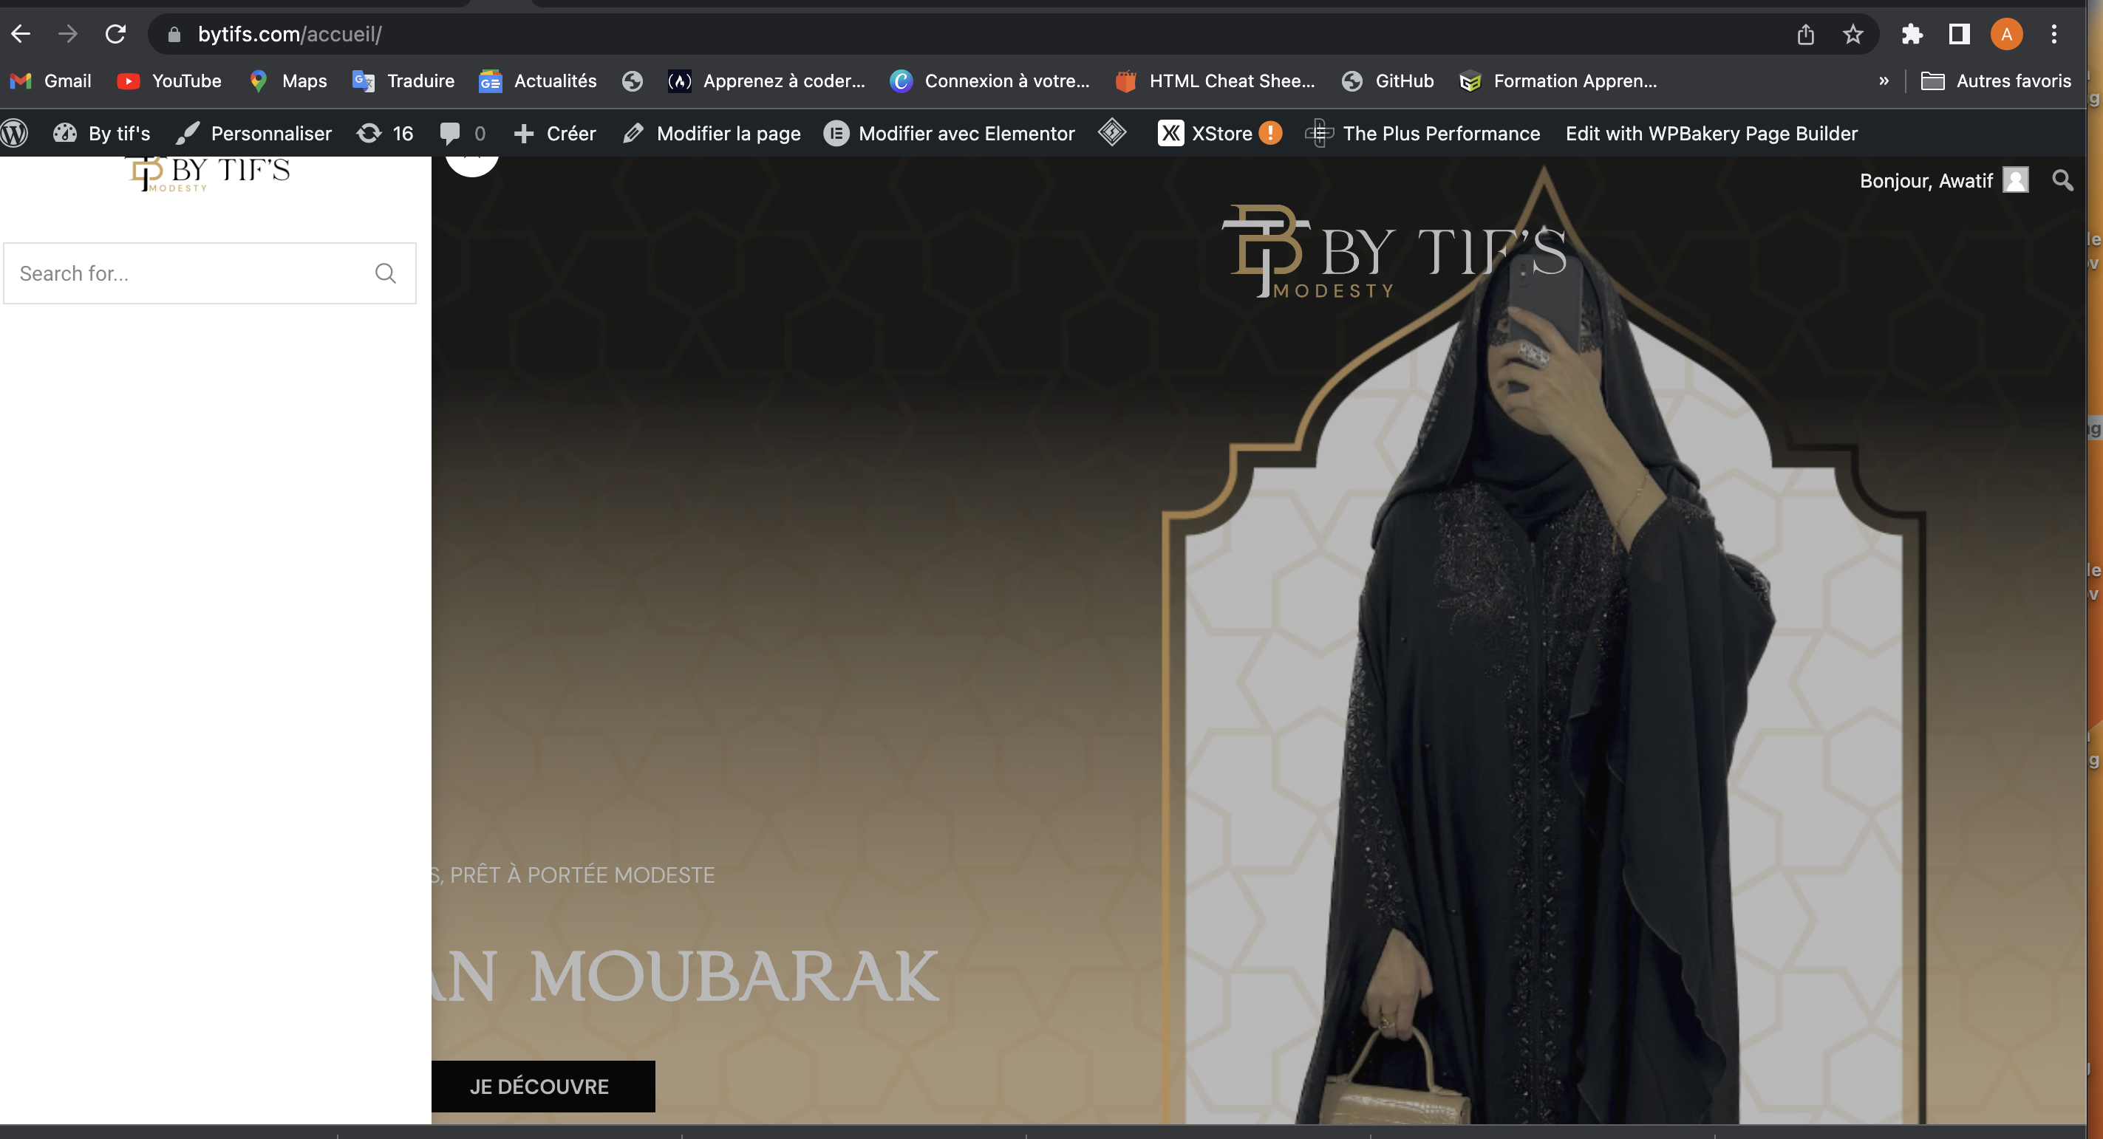2103x1139 pixels.
Task: Click the magnifier in sidebar search box
Action: click(x=385, y=273)
